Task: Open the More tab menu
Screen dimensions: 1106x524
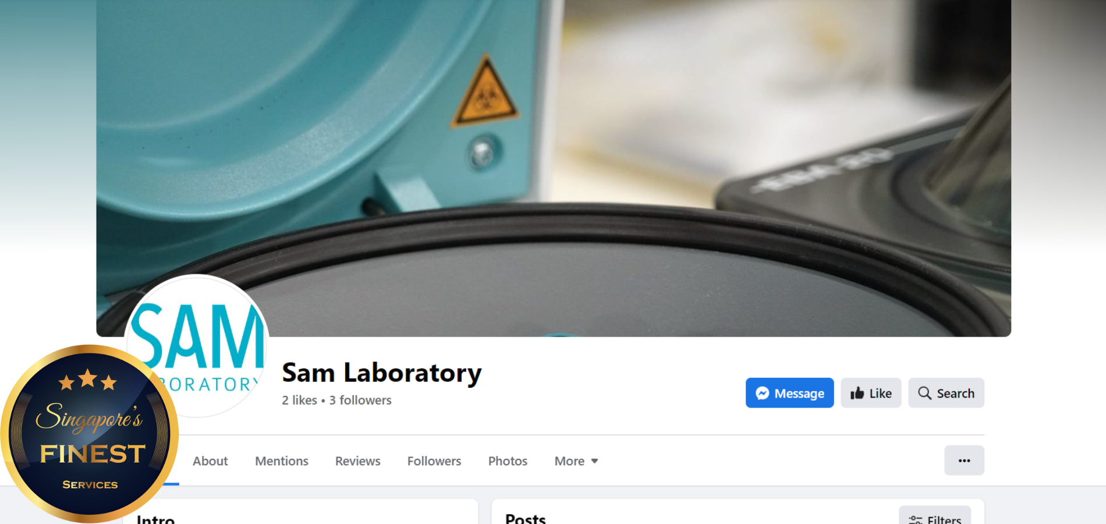Action: click(x=576, y=461)
